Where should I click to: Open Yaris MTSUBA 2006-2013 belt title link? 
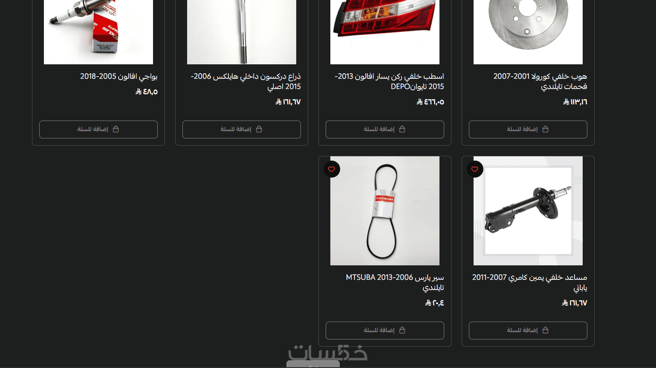point(395,282)
